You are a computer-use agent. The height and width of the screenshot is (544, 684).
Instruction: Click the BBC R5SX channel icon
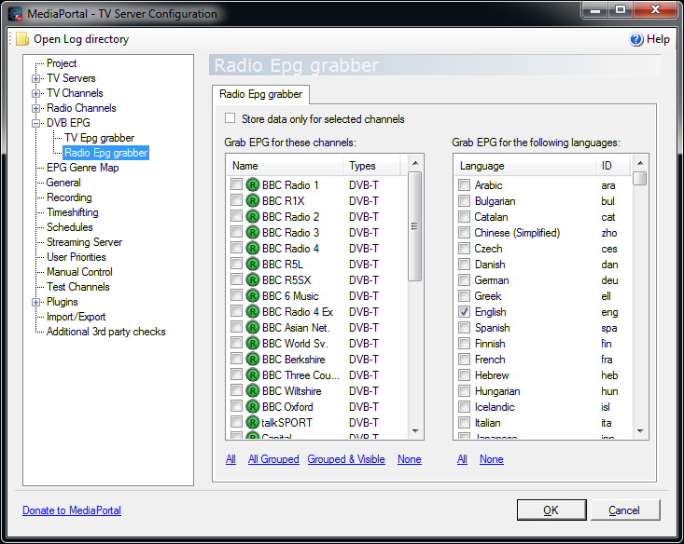[253, 280]
